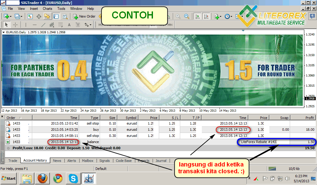Open Skype from the taskbar
Screen dimensions: 317x185
click(x=73, y=178)
